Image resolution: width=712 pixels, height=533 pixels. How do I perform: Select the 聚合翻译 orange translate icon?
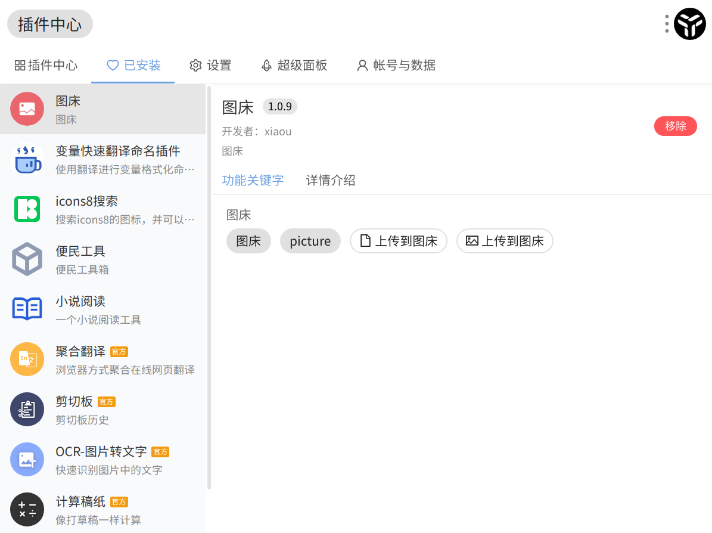click(27, 359)
